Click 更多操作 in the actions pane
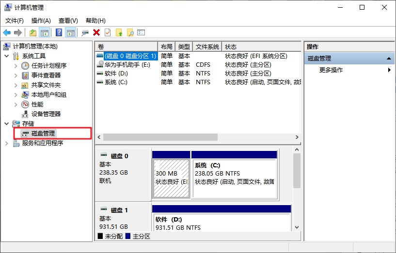The height and width of the screenshot is (253, 396). click(331, 70)
